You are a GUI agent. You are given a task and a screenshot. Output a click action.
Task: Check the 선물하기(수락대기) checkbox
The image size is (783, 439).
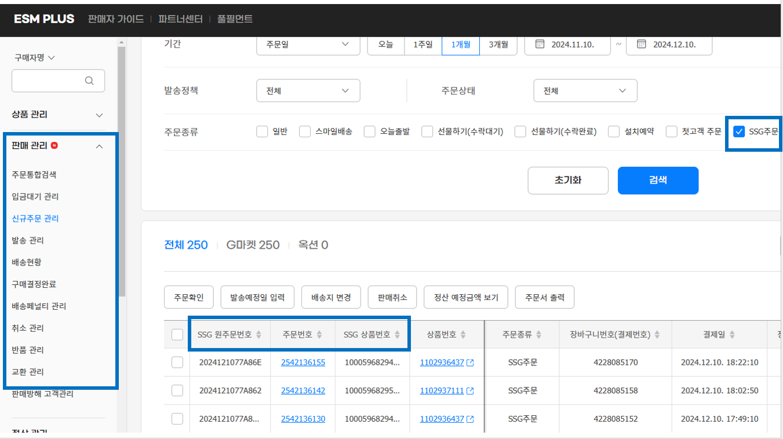pos(428,131)
